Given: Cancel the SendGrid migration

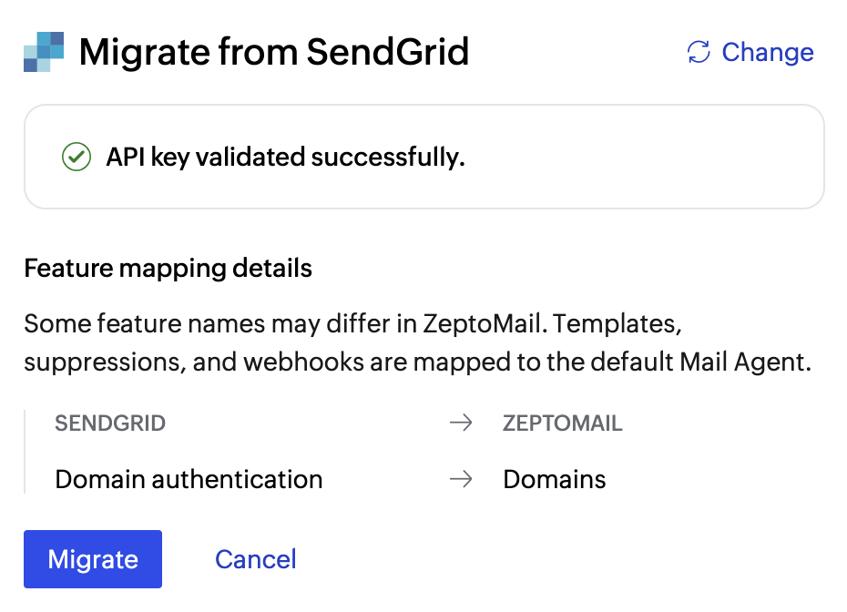Looking at the screenshot, I should pos(255,559).
